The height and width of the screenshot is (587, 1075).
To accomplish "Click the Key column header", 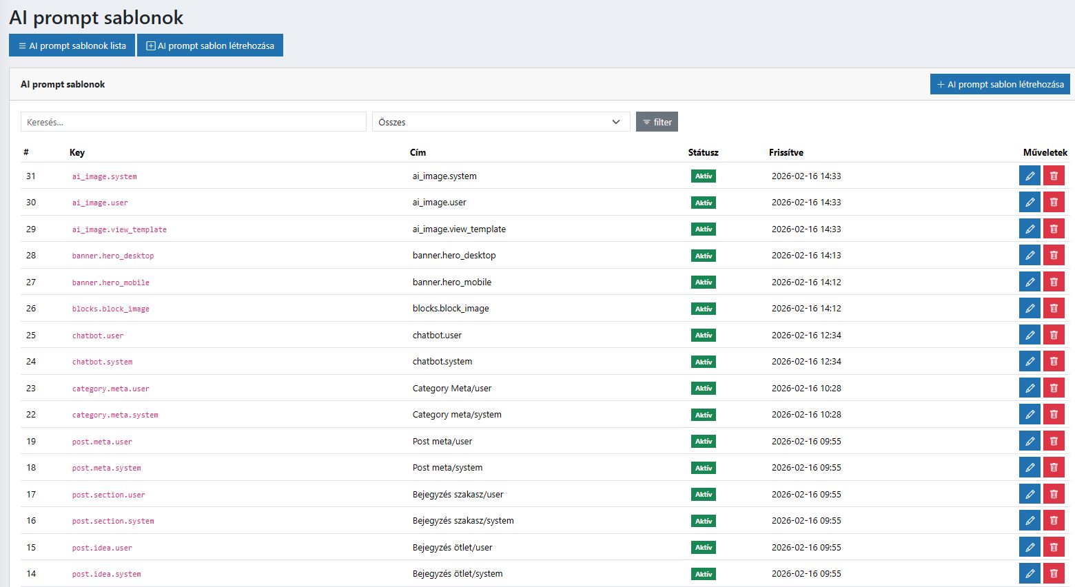I will pyautogui.click(x=77, y=152).
